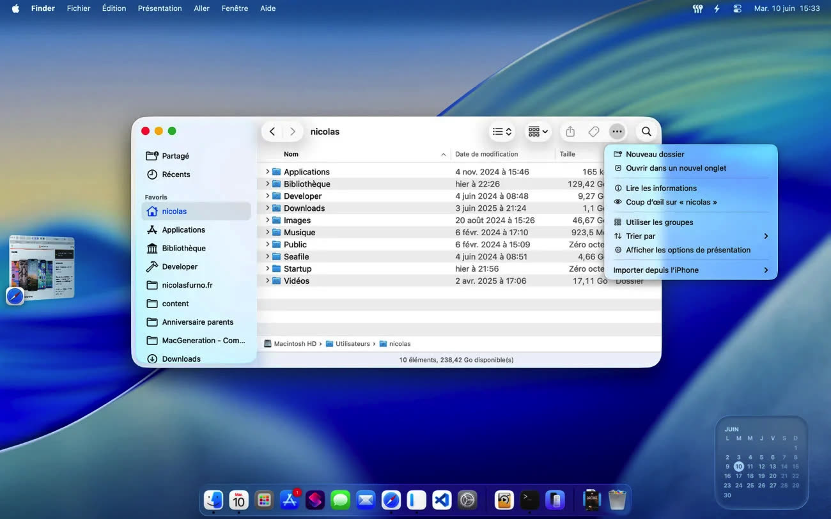Open Control Center from menu bar
This screenshot has height=519, width=831.
point(738,8)
